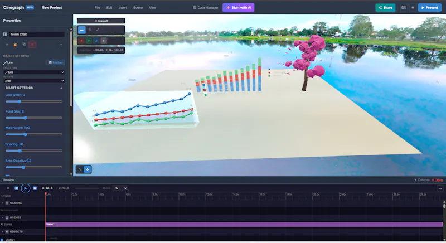
Task: Collapse the OBJECTS layer group
Action: pyautogui.click(x=3, y=232)
